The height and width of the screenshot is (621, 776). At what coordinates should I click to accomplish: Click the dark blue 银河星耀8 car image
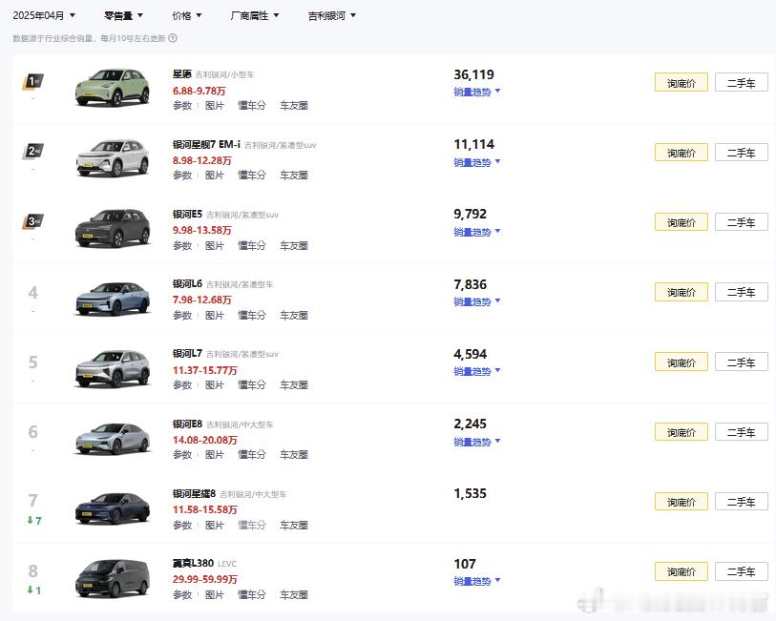(113, 508)
